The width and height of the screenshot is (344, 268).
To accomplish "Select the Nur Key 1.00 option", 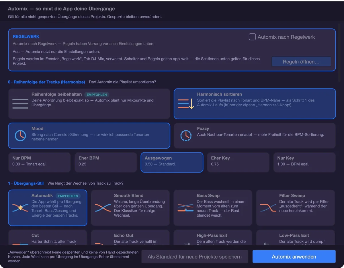I will tap(304, 162).
